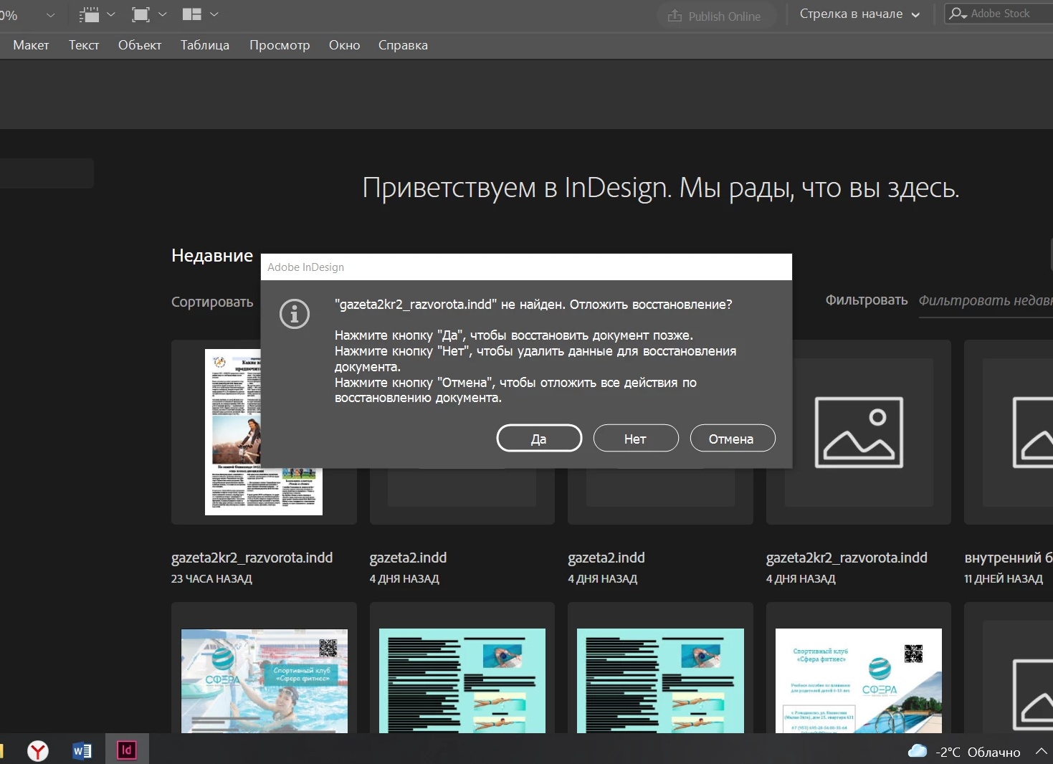This screenshot has height=764, width=1053.
Task: Open Microsoft Word from the taskbar
Action: coord(82,750)
